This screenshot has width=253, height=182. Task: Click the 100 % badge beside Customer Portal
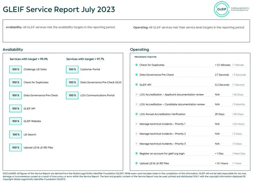click(x=72, y=70)
